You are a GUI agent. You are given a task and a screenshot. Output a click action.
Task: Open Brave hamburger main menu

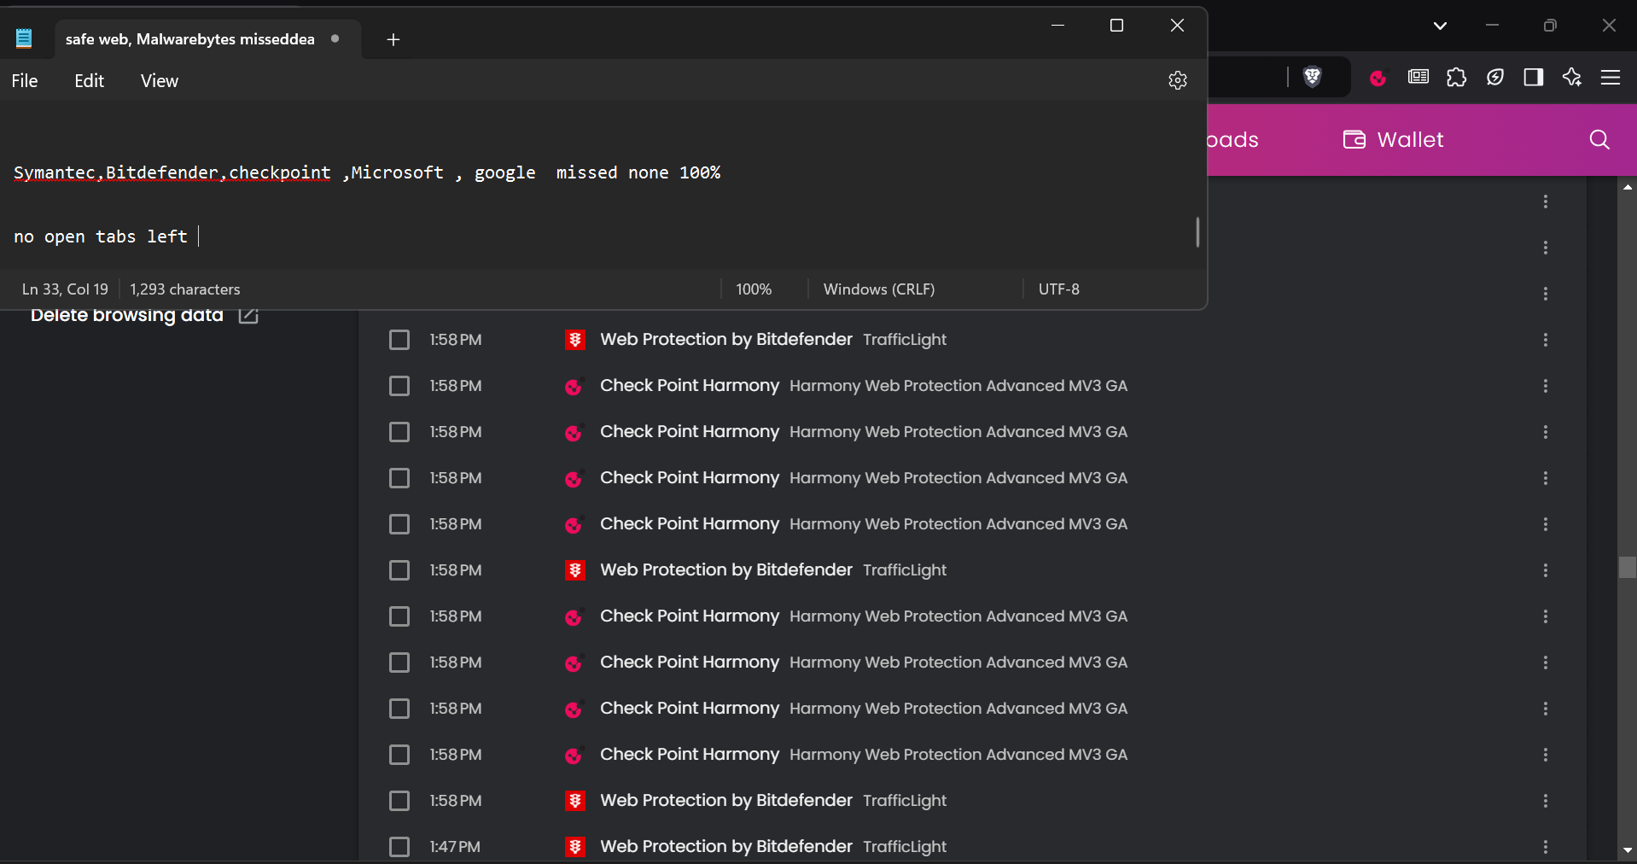[x=1611, y=78]
